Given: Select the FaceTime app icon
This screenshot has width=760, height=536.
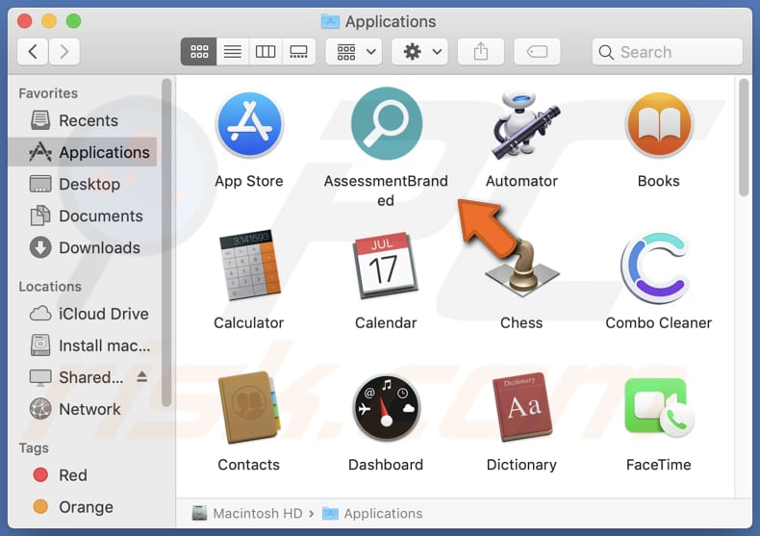Looking at the screenshot, I should click(x=659, y=408).
